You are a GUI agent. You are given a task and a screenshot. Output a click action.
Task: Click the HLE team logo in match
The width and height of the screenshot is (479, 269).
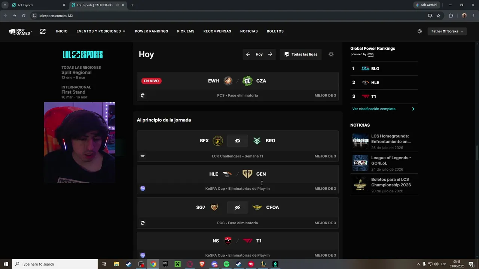tap(227, 174)
